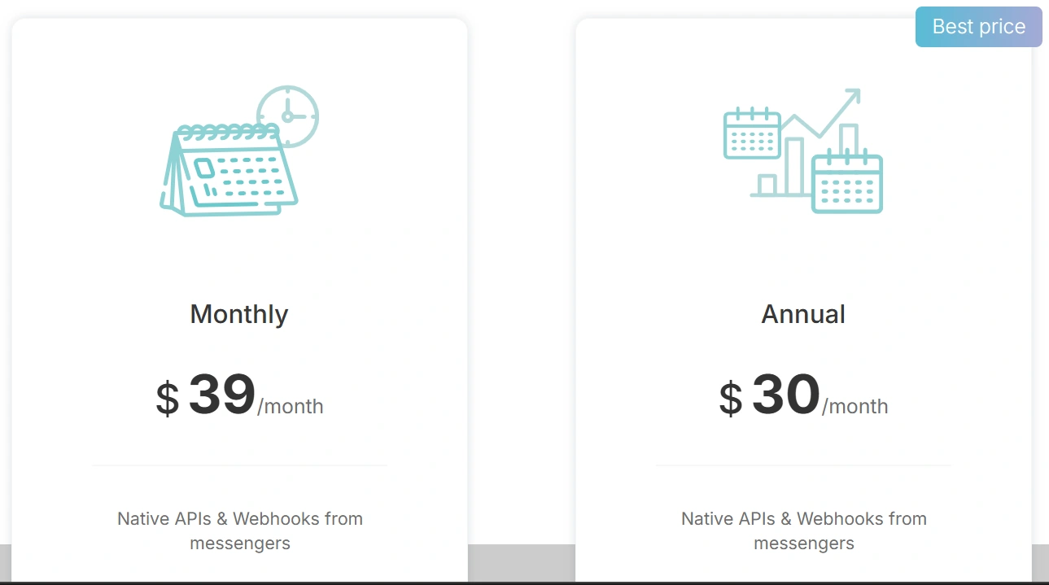The width and height of the screenshot is (1049, 585).
Task: Click the 39 price number
Action: pos(222,395)
